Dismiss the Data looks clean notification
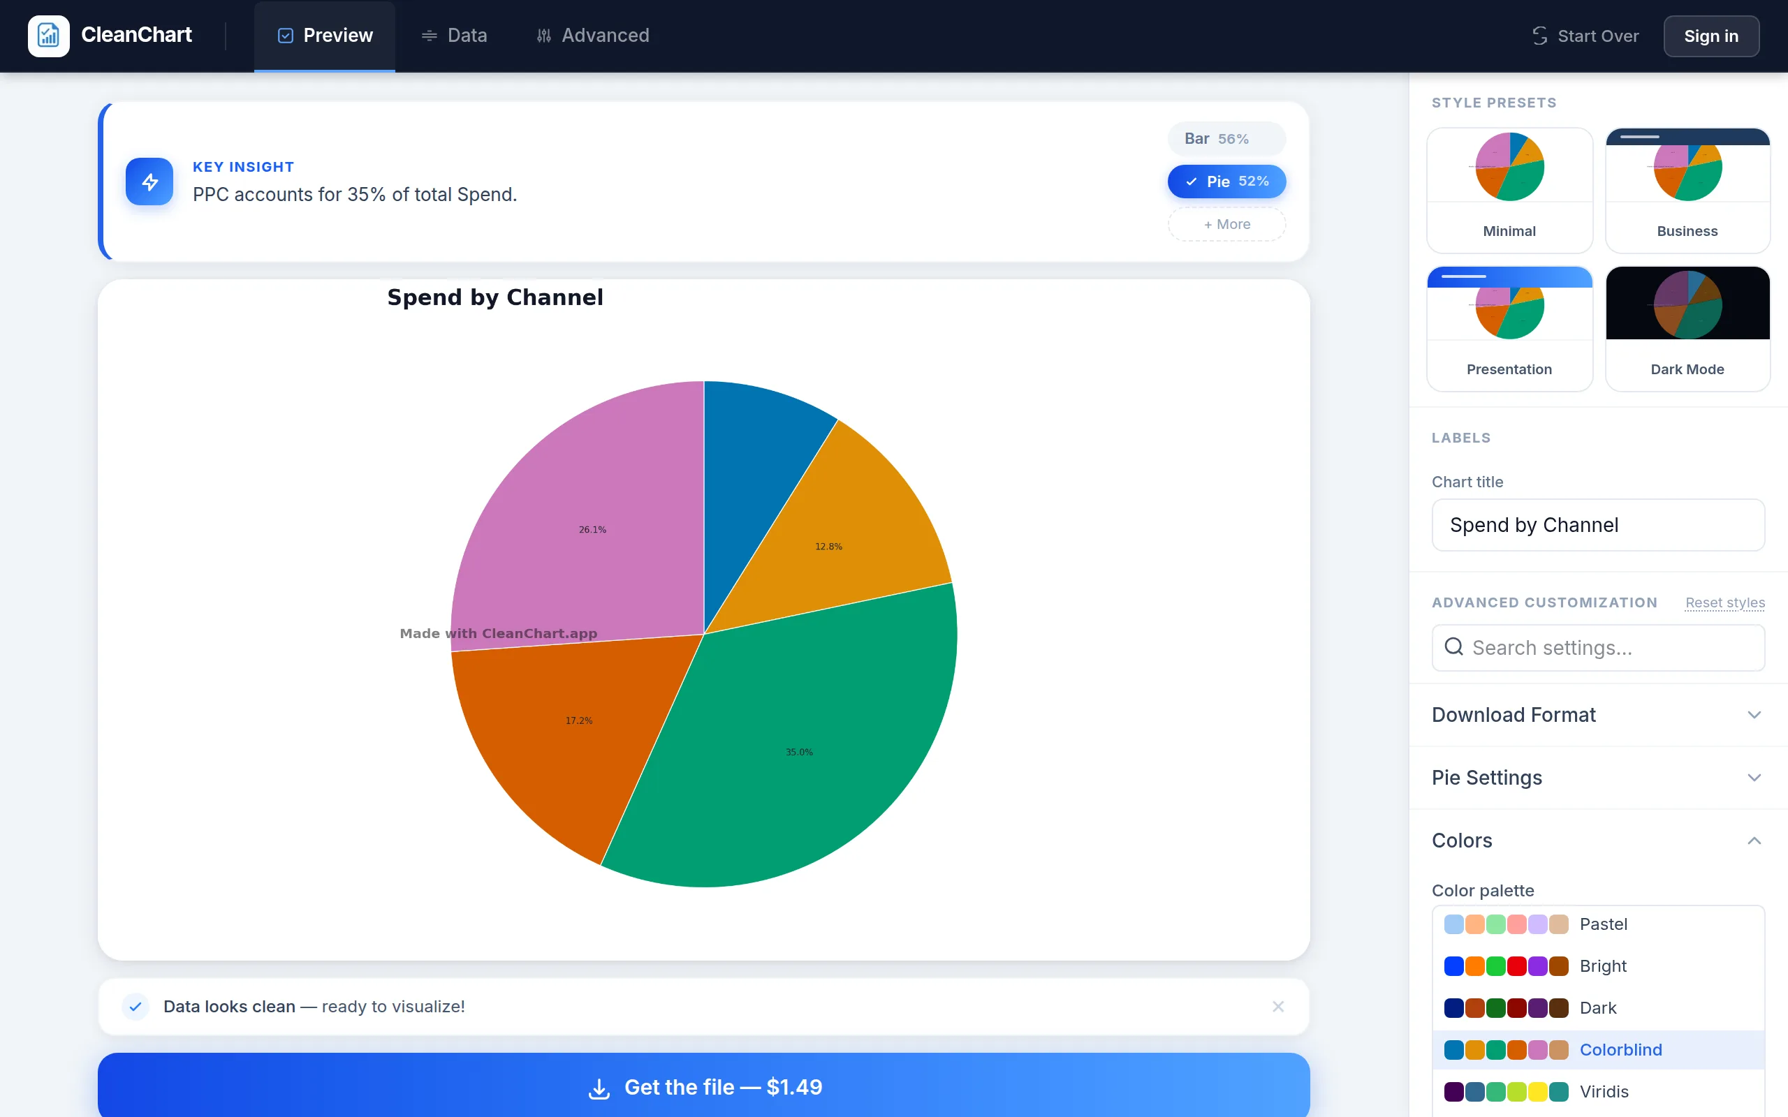This screenshot has height=1117, width=1788. pyautogui.click(x=1278, y=1006)
